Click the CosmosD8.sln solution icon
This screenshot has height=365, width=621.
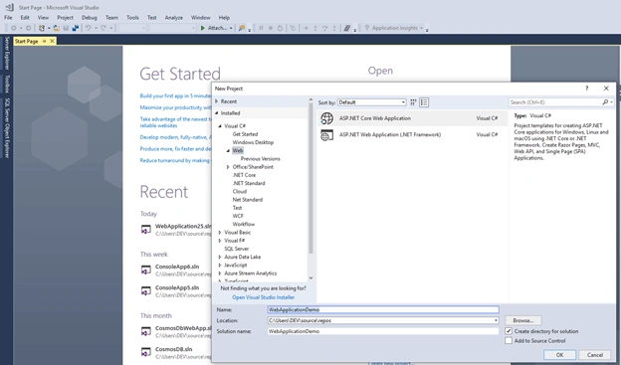point(145,352)
